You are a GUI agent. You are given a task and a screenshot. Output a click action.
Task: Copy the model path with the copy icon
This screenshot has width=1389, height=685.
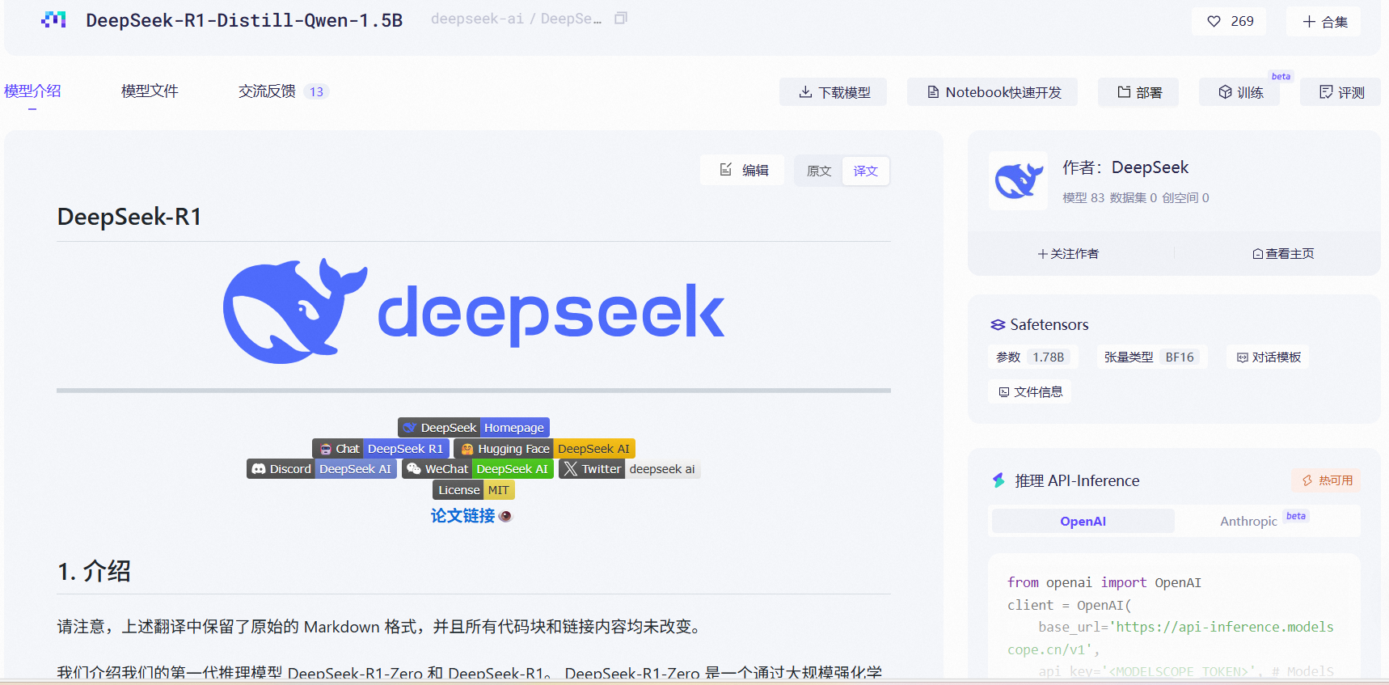(621, 18)
